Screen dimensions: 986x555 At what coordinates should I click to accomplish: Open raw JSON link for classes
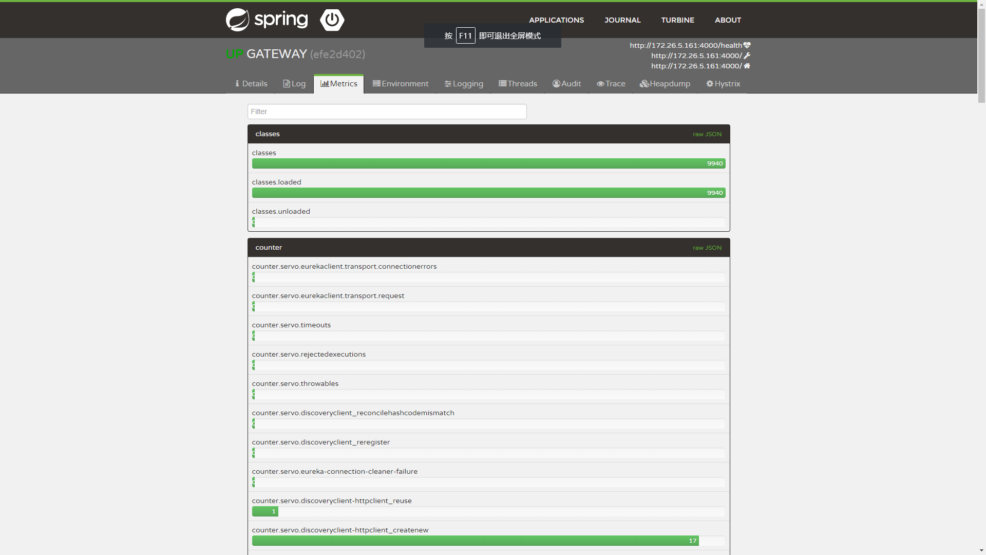[x=707, y=134]
